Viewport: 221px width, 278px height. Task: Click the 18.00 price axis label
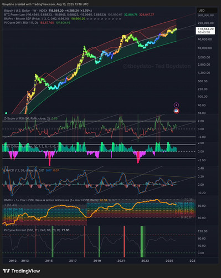[x=202, y=113]
